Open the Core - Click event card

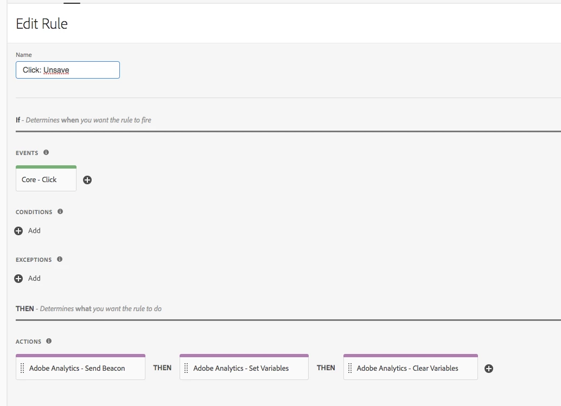pyautogui.click(x=46, y=179)
